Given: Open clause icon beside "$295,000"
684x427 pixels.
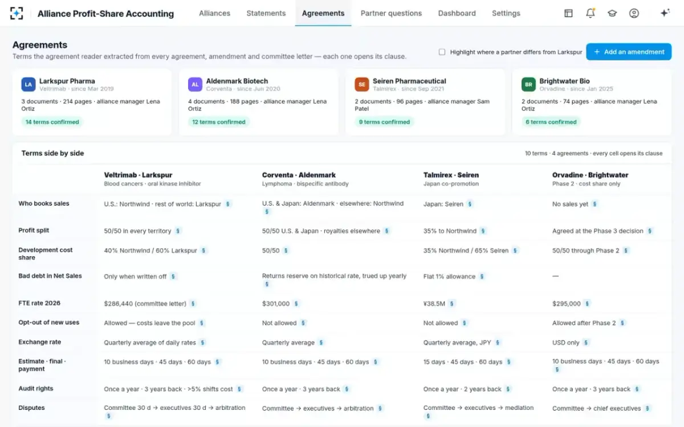Looking at the screenshot, I should point(587,304).
